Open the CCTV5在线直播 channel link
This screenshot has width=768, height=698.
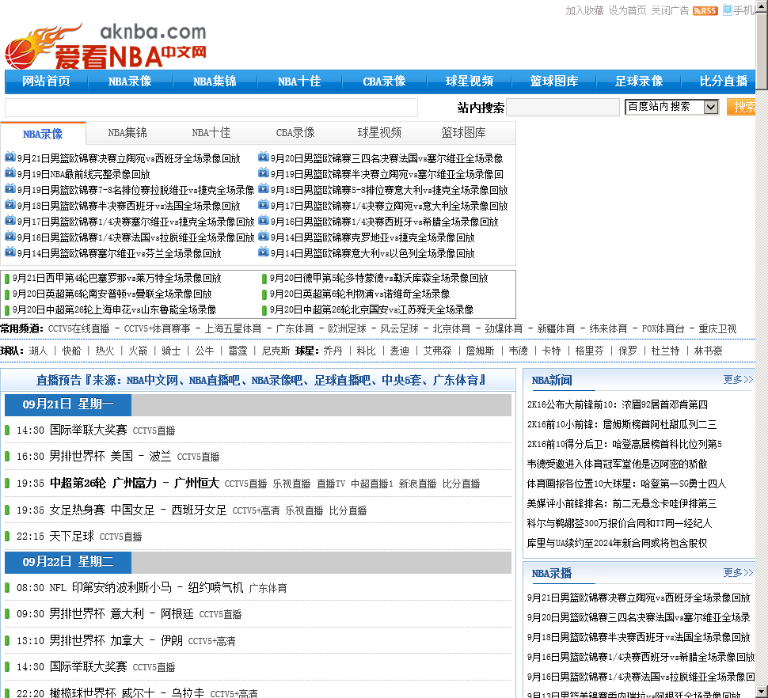(78, 328)
